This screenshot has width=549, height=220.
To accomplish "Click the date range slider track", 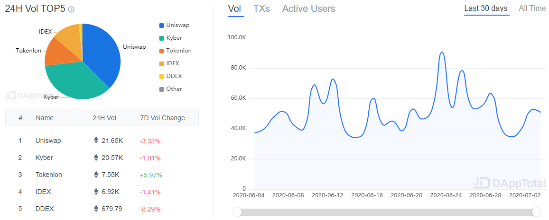I will pyautogui.click(x=387, y=212).
